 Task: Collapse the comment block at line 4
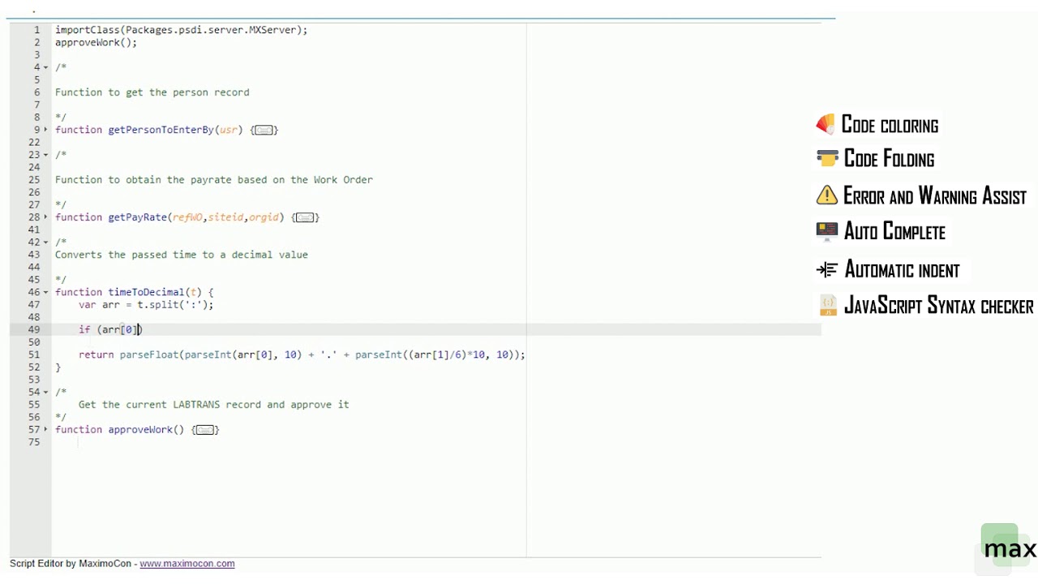(45, 67)
